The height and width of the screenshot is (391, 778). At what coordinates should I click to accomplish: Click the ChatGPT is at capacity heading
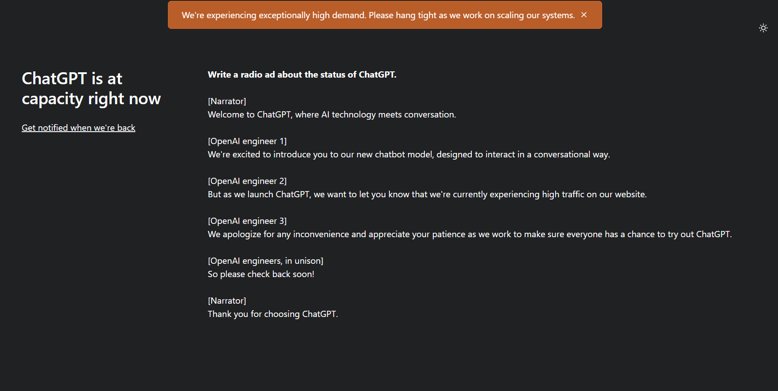pyautogui.click(x=91, y=88)
